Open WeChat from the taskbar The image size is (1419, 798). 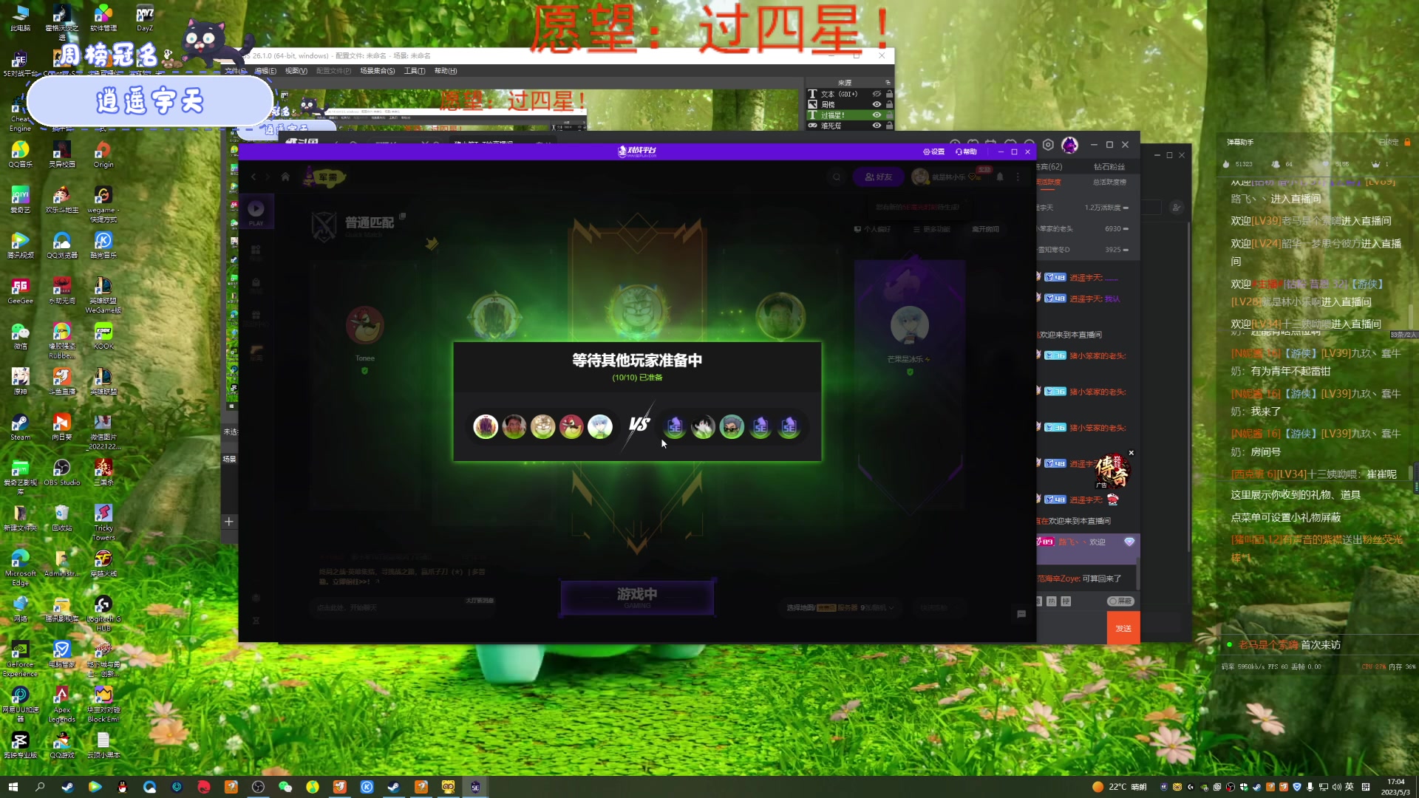point(285,787)
